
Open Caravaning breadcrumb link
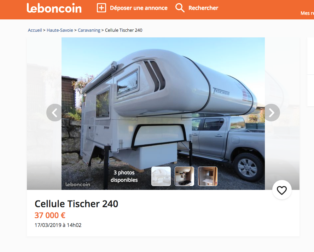(x=89, y=30)
